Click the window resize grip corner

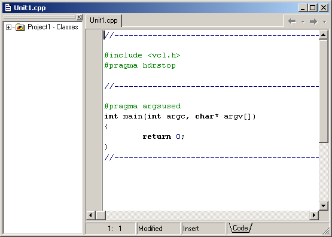[x=325, y=230]
